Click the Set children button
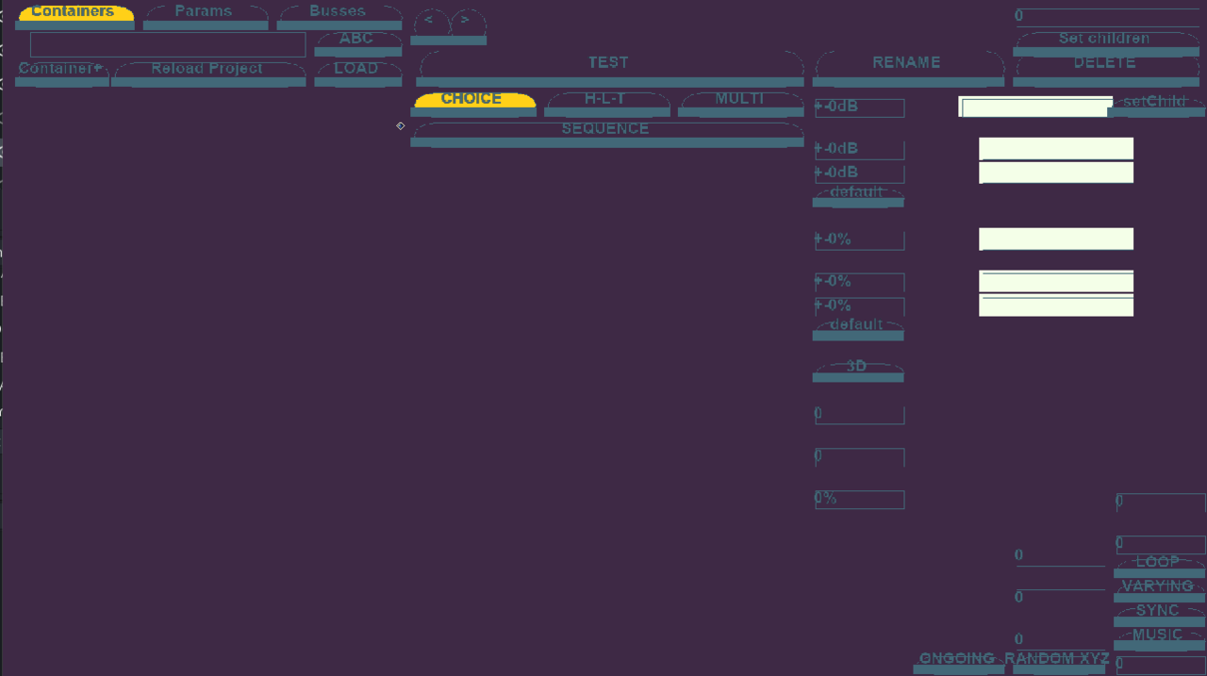This screenshot has width=1207, height=676. click(x=1106, y=43)
